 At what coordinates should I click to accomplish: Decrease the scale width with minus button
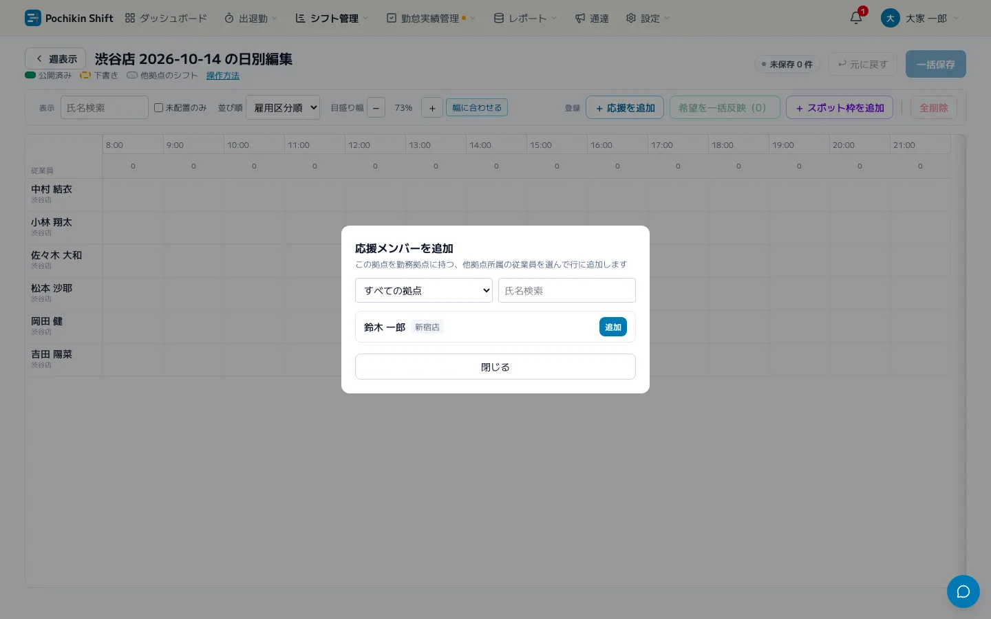click(376, 108)
